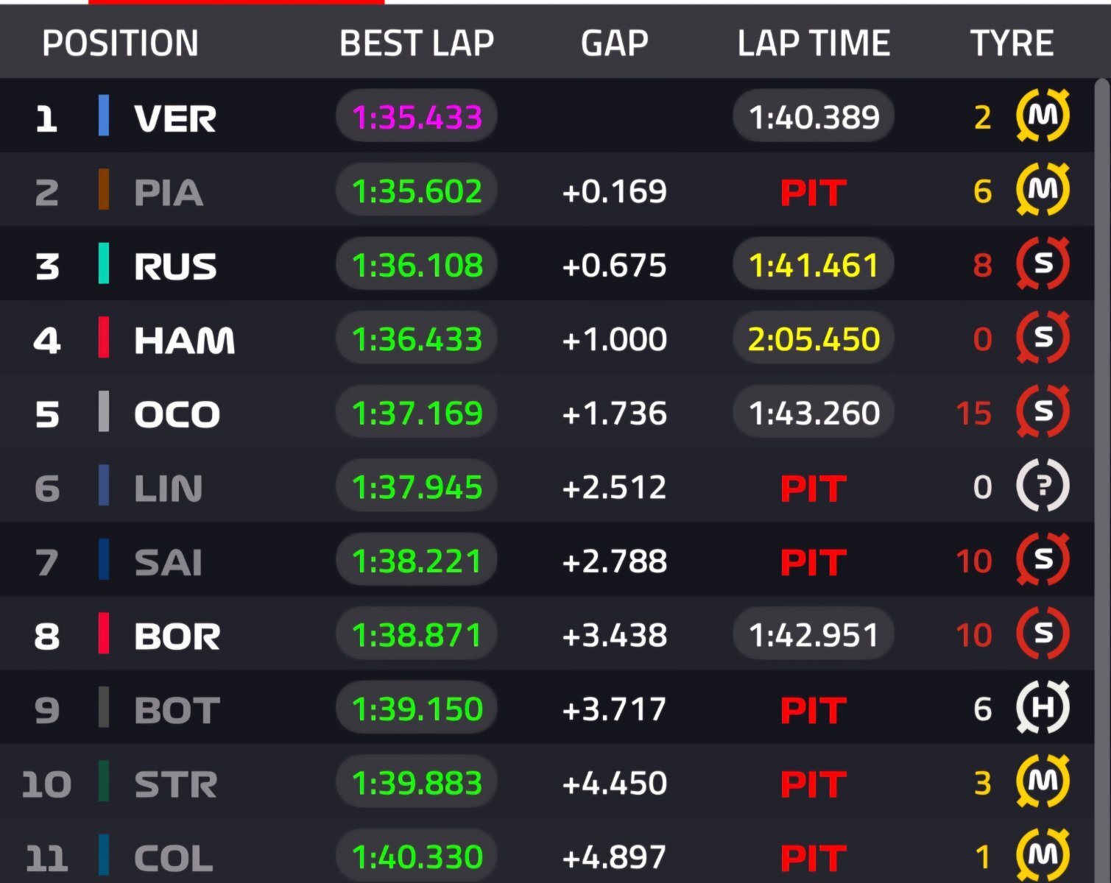
Task: Click Verstappen's medium tyre icon
Action: pyautogui.click(x=1043, y=116)
